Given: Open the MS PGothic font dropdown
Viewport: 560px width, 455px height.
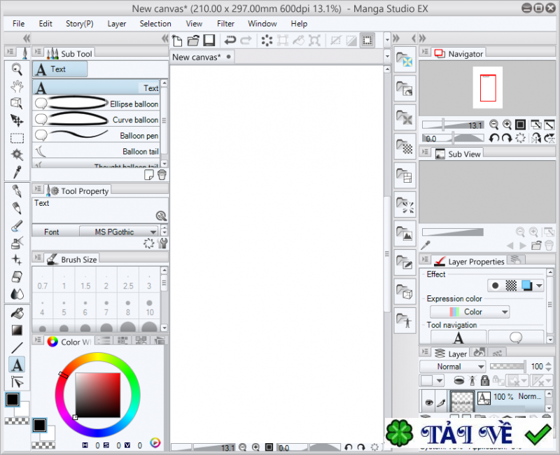Looking at the screenshot, I should pyautogui.click(x=120, y=231).
